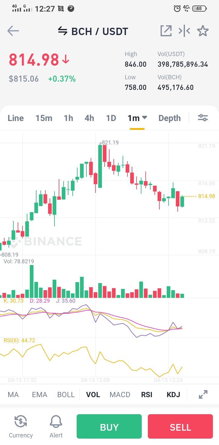The image size is (219, 445).
Task: Tap the swap pair icon beside BCH / USDT
Action: tap(62, 31)
